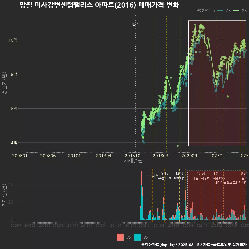
Task: Click the 12·16 18차대책 policy annotation
Action: point(179,176)
